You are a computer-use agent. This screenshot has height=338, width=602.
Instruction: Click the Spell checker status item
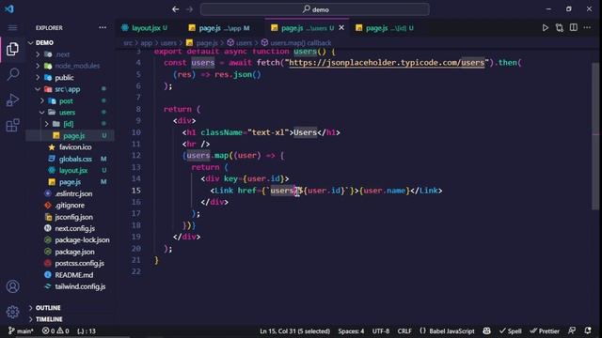tap(510, 330)
